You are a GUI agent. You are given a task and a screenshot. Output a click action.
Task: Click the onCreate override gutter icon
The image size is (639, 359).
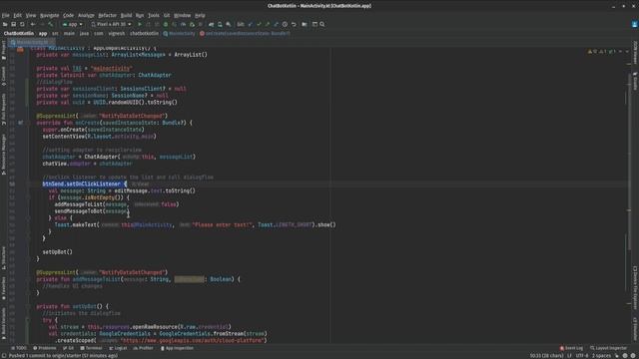coord(20,123)
